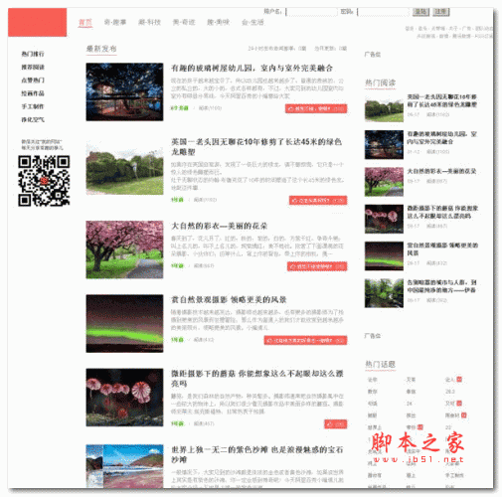This screenshot has width=502, height=497.
Task: Open the 热门阅读 treehouse kindergarten title link
Action: click(441, 138)
